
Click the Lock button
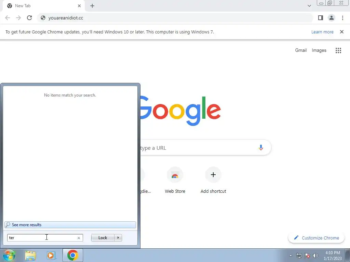103,238
